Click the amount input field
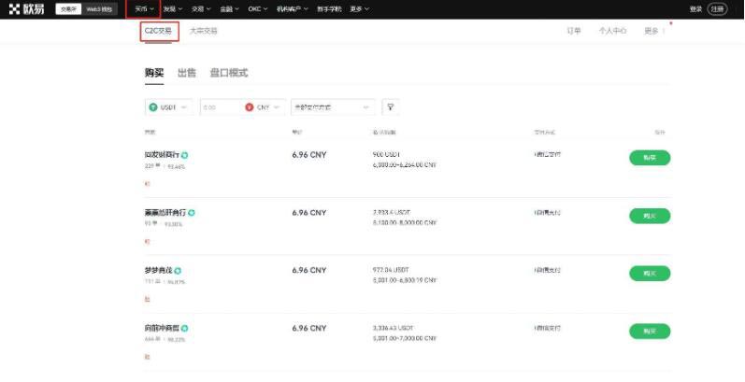 [220, 107]
